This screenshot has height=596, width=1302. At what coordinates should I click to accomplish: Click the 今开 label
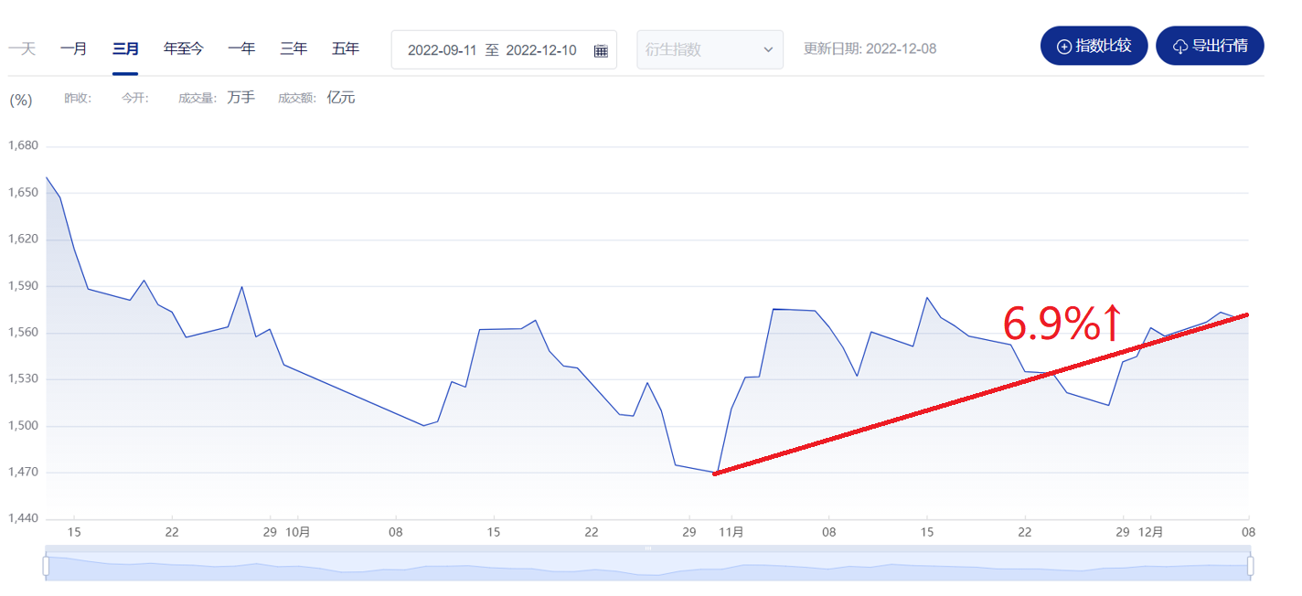[x=134, y=98]
